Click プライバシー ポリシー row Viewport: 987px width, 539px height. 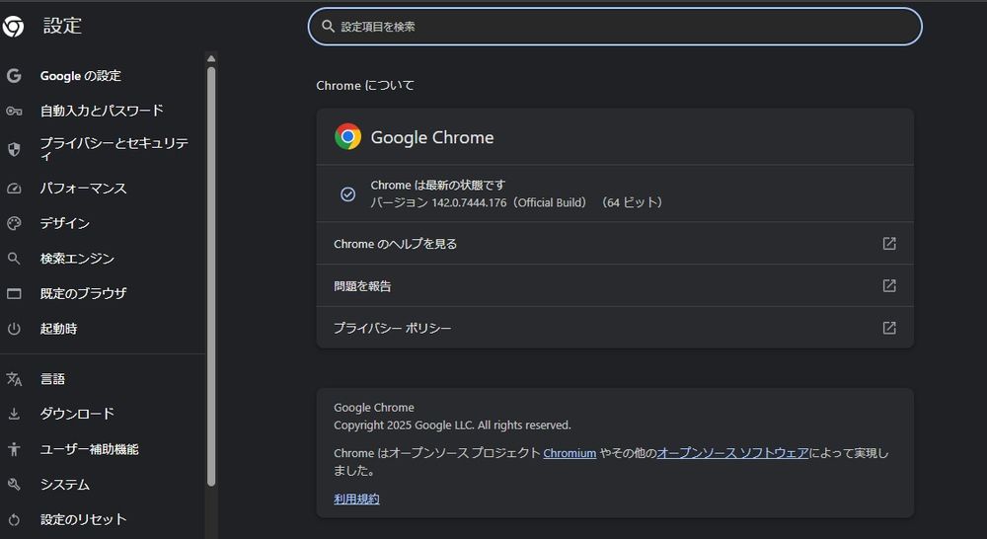tap(615, 328)
